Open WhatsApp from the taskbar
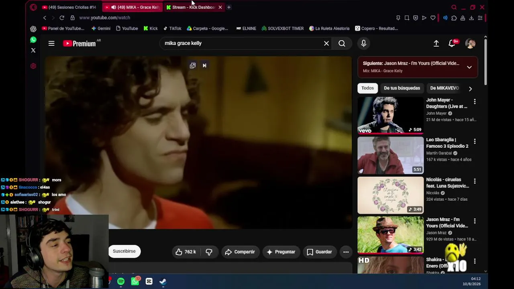Viewport: 514px width, 289px height. pos(135,281)
